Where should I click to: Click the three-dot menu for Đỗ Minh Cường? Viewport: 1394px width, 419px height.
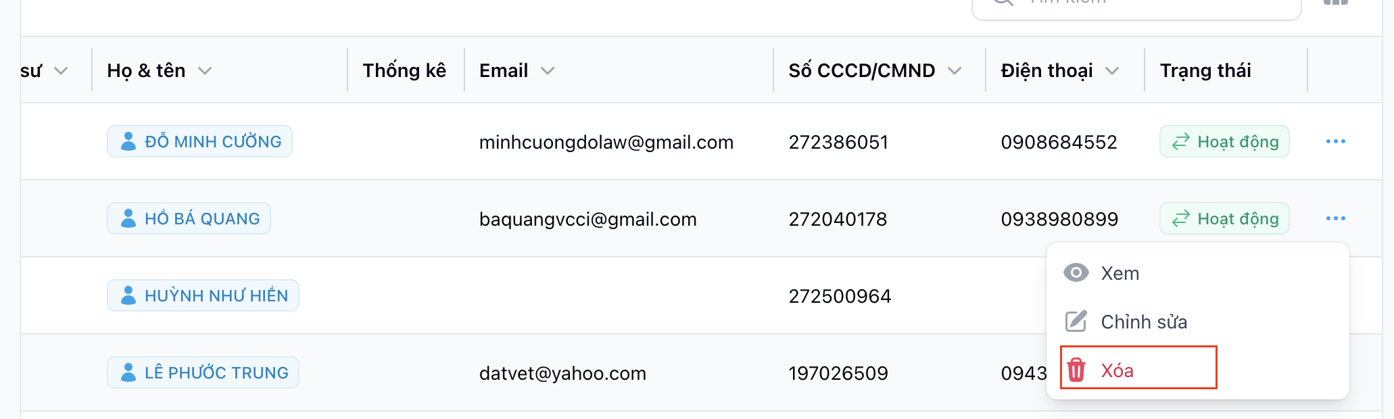[x=1335, y=141]
